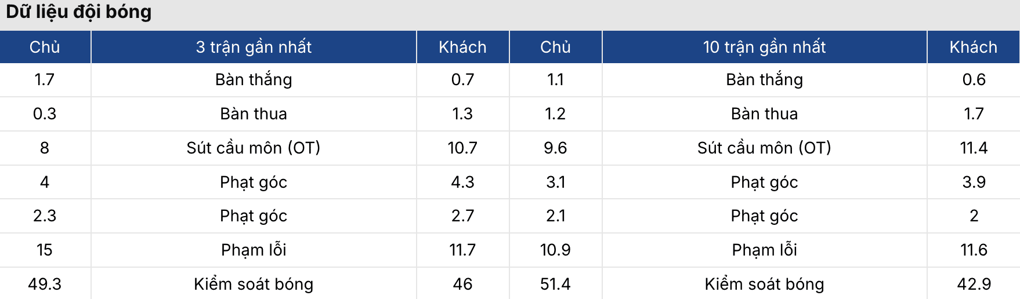Click the away possession value 42.9
This screenshot has height=299, width=1020.
(974, 284)
